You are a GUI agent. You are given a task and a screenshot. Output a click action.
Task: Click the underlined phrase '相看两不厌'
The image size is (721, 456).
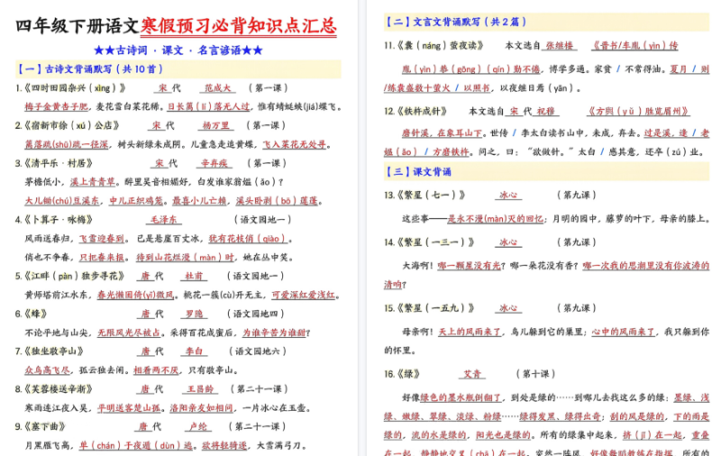(156, 370)
